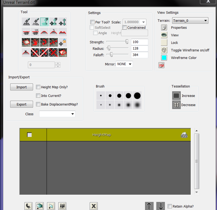This screenshot has height=210, width=217.
Task: Click the Export button
Action: [x=21, y=104]
